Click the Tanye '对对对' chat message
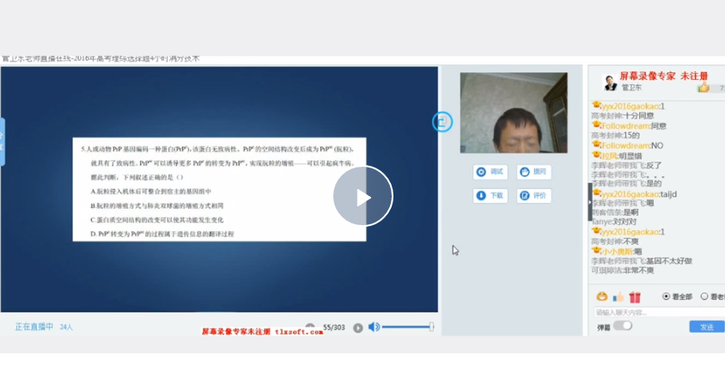Screen dimensions: 725x373 [614, 222]
